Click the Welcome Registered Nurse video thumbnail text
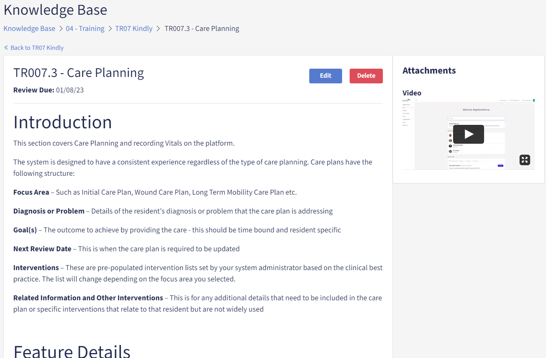 pyautogui.click(x=476, y=110)
